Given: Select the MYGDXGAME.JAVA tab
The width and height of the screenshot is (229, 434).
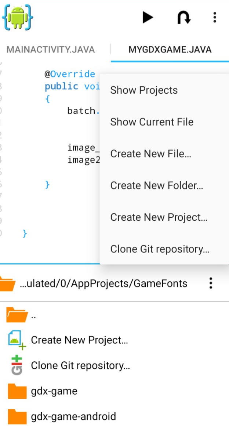Looking at the screenshot, I should (170, 50).
